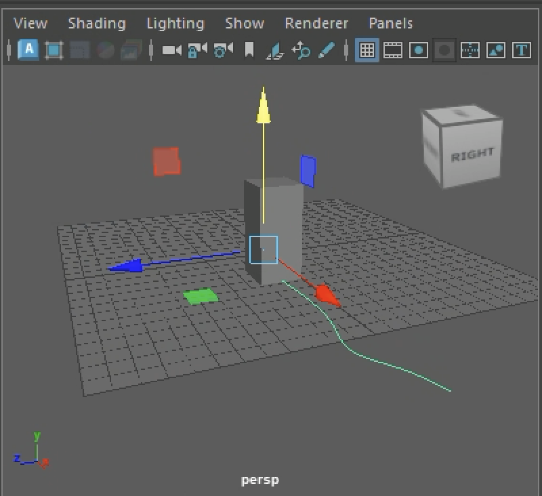The image size is (542, 496).
Task: Enable the film gate icon
Action: pos(393,50)
